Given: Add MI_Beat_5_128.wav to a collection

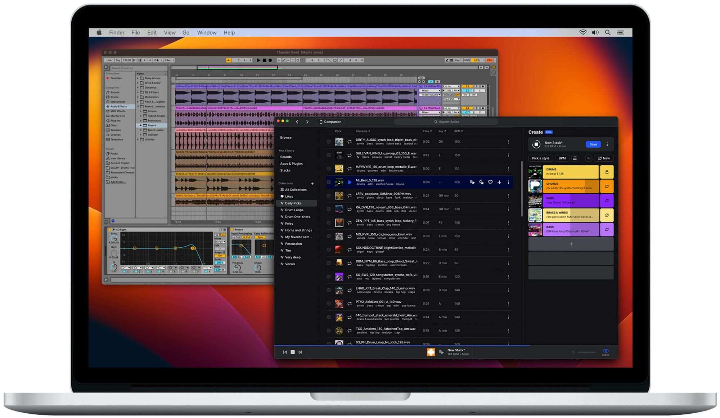Looking at the screenshot, I should click(x=499, y=183).
